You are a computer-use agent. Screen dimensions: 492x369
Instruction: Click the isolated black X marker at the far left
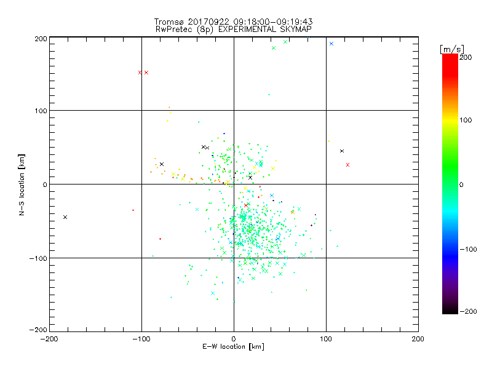coord(65,217)
